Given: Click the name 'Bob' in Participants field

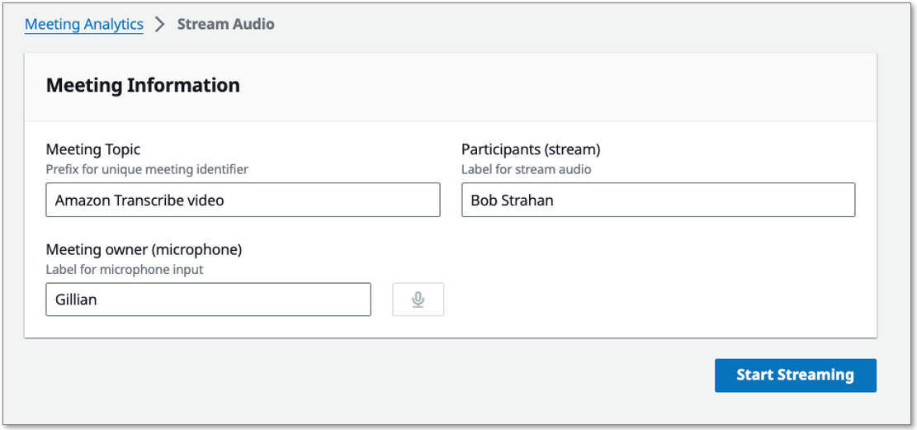Looking at the screenshot, I should [484, 201].
